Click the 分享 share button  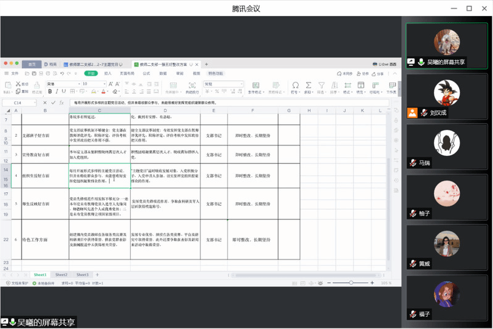378,73
